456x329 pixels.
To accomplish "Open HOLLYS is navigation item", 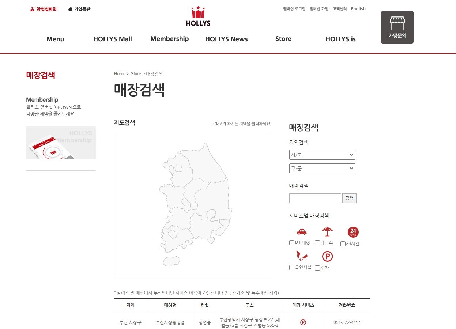I will pos(340,39).
